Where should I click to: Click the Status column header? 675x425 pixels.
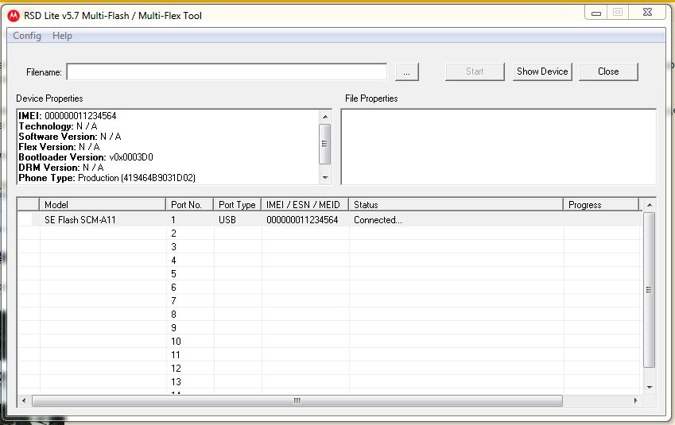[x=456, y=205]
